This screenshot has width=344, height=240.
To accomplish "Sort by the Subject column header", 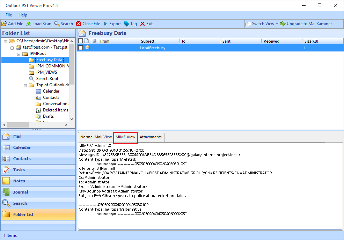I will [x=159, y=41].
